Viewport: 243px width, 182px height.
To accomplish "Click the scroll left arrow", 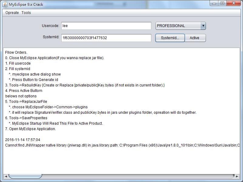I will click(x=6, y=176).
